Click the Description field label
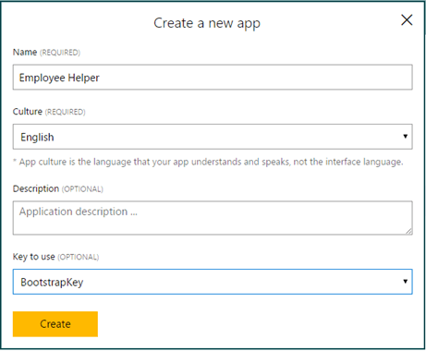Screen dimensions: 426x351 coord(36,188)
